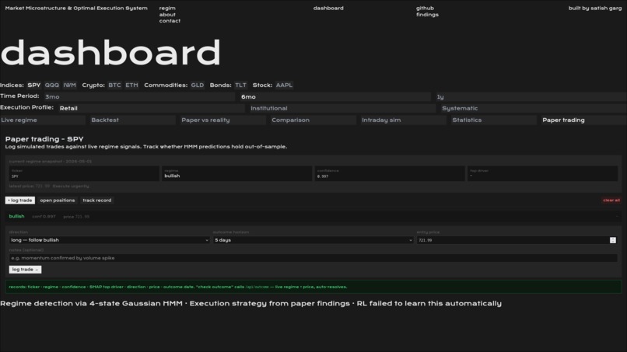The height and width of the screenshot is (352, 627).
Task: Click the green records info banner
Action: (x=313, y=287)
